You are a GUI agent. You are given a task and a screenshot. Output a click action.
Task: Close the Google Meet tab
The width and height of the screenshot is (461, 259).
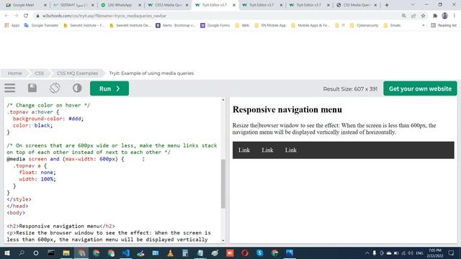[45, 5]
